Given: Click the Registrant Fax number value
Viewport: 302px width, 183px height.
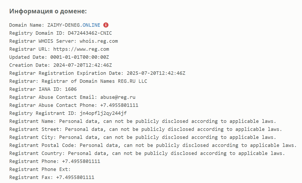Looking at the screenshot, I should [75, 177].
